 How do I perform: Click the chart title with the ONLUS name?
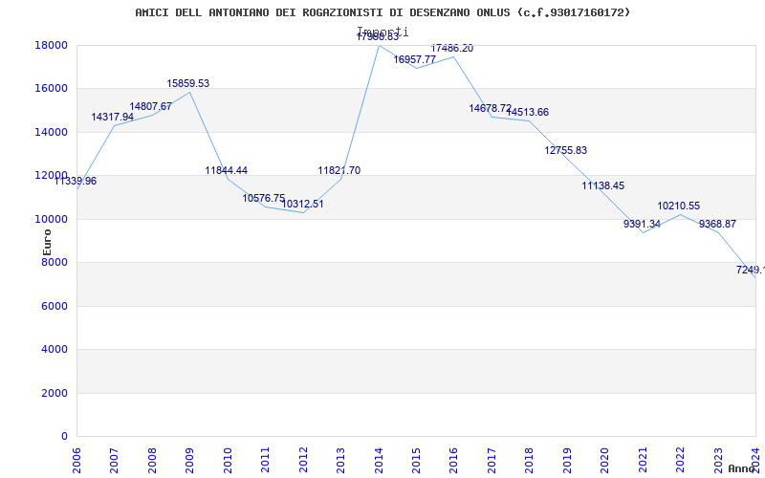pyautogui.click(x=382, y=12)
